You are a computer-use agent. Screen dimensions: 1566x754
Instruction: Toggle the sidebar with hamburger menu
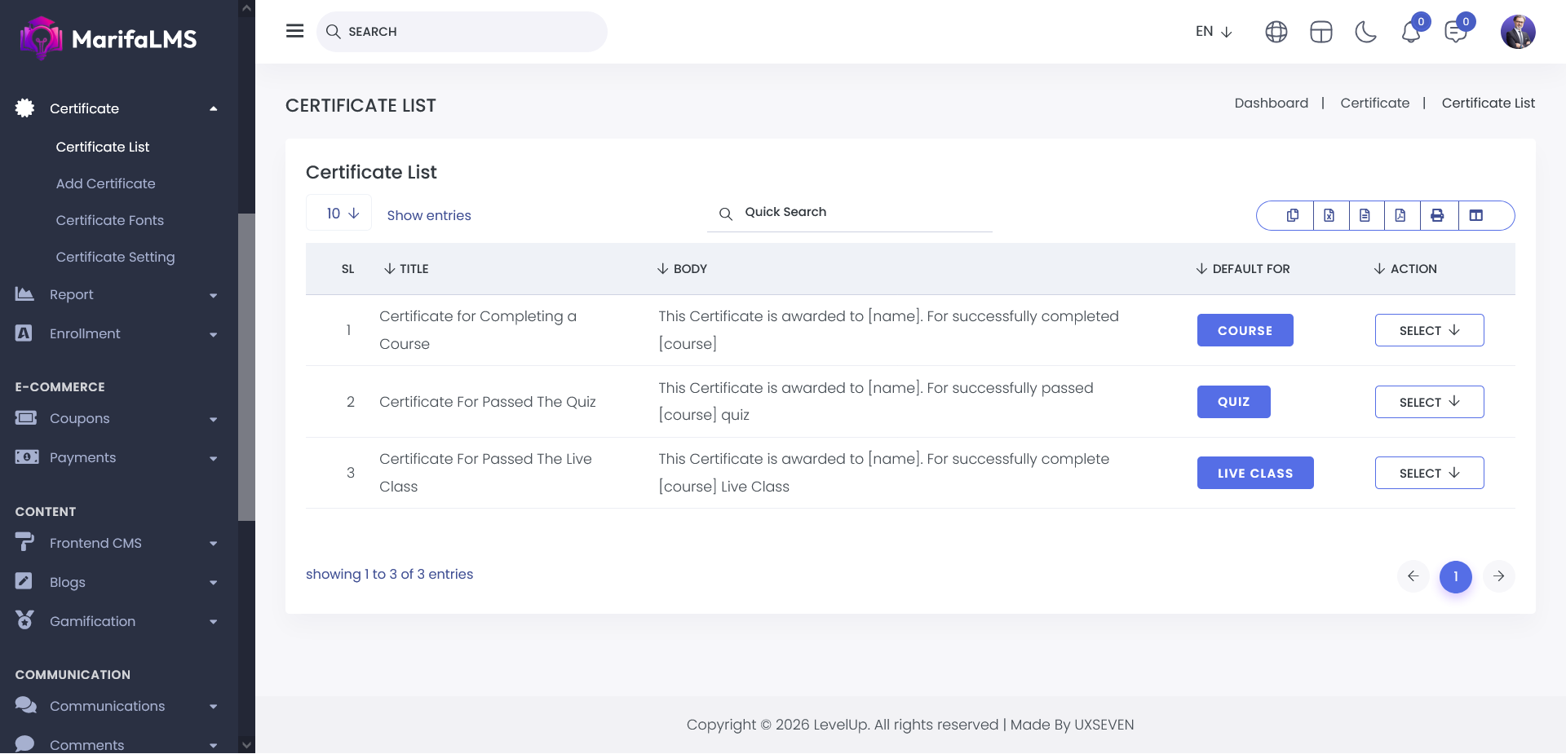(295, 31)
